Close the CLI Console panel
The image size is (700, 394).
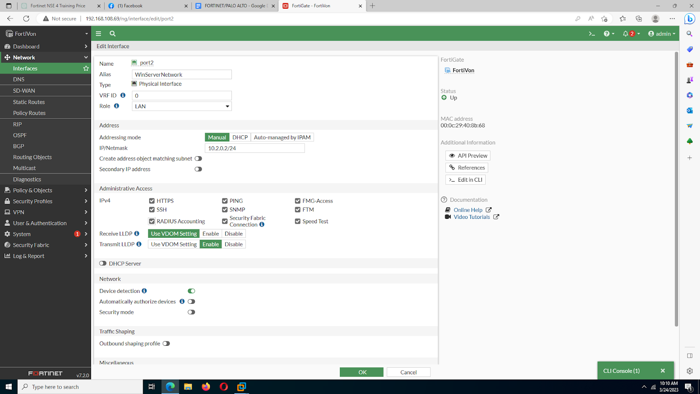click(x=663, y=371)
